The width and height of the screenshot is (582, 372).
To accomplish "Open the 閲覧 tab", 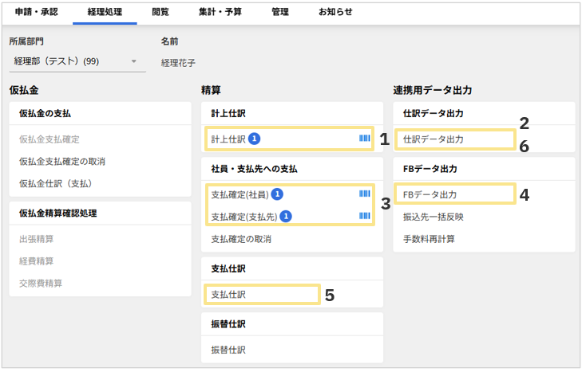I will coord(160,13).
